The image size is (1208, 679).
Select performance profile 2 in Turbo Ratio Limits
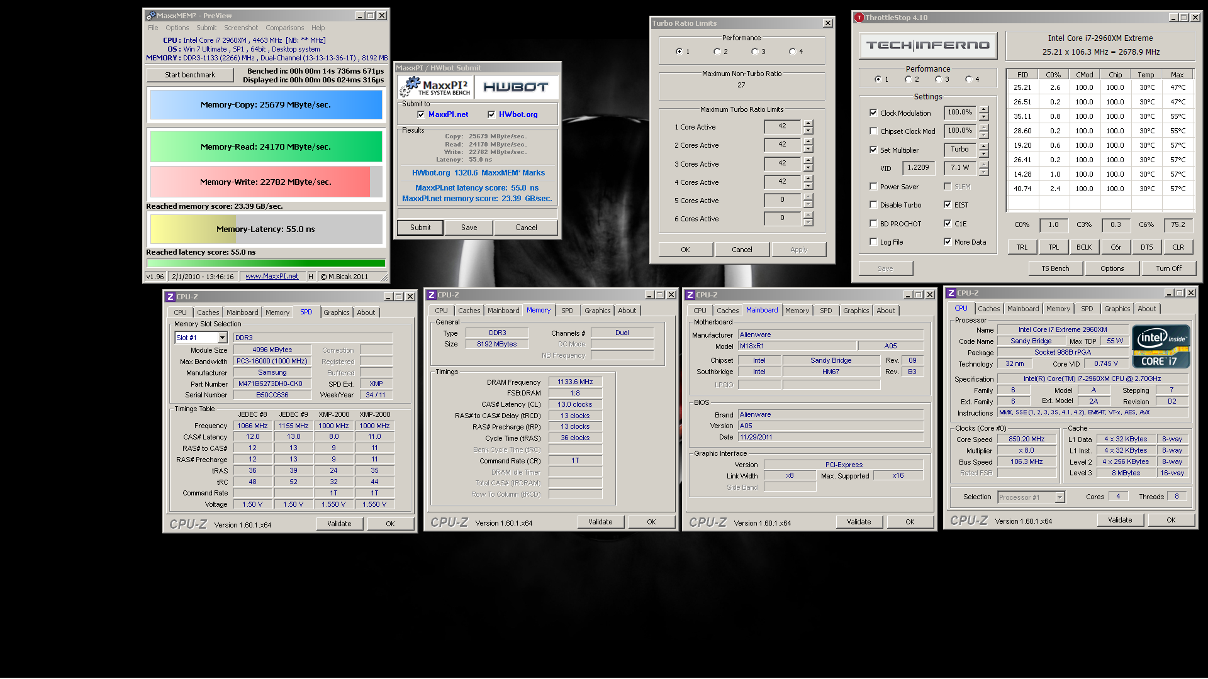(717, 52)
